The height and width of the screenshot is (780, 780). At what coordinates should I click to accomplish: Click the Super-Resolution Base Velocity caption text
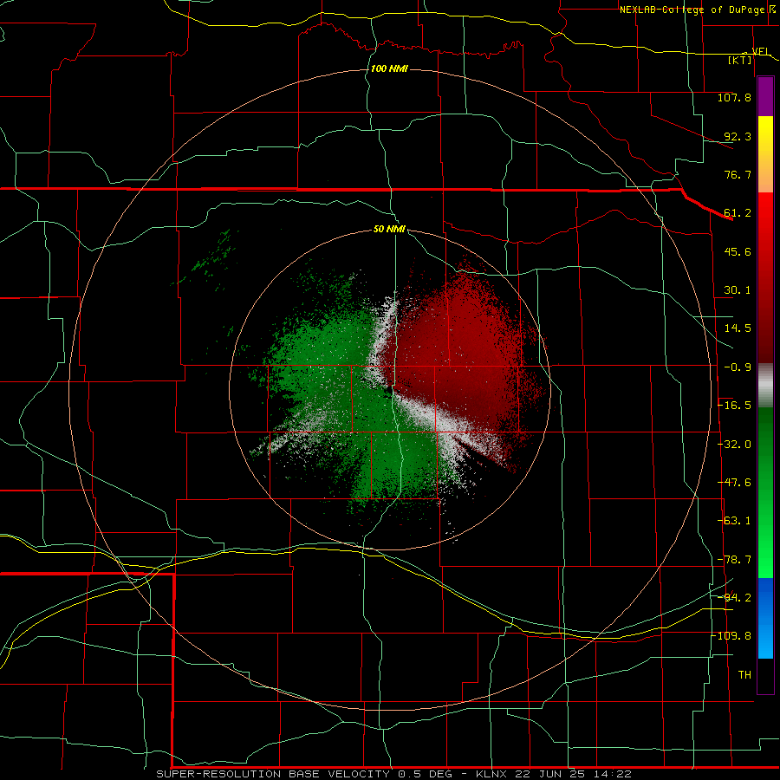393,774
